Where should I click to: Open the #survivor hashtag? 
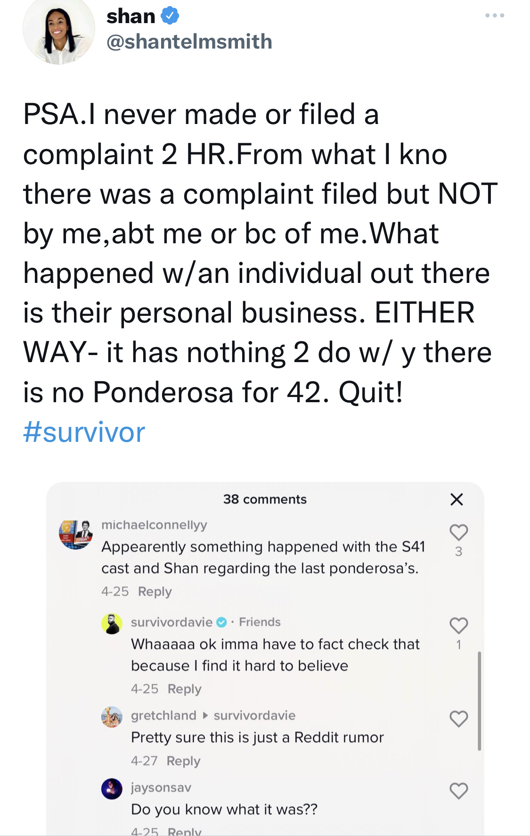[x=84, y=432]
